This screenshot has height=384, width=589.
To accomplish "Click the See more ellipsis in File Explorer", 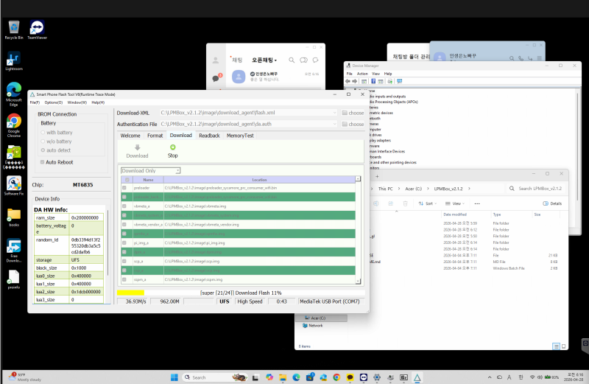I will pyautogui.click(x=477, y=203).
